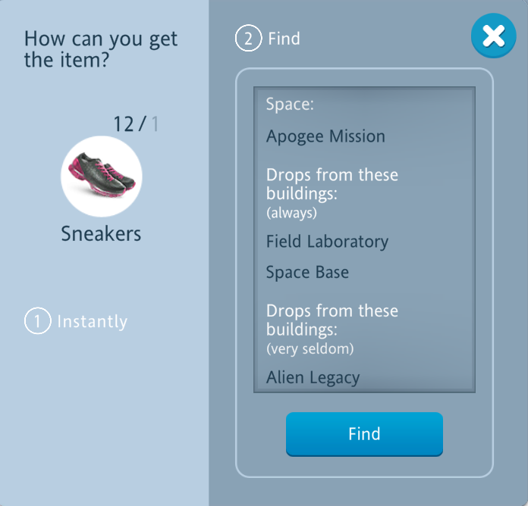Click the greyed required quantity 1
The width and height of the screenshot is (528, 506).
point(155,124)
